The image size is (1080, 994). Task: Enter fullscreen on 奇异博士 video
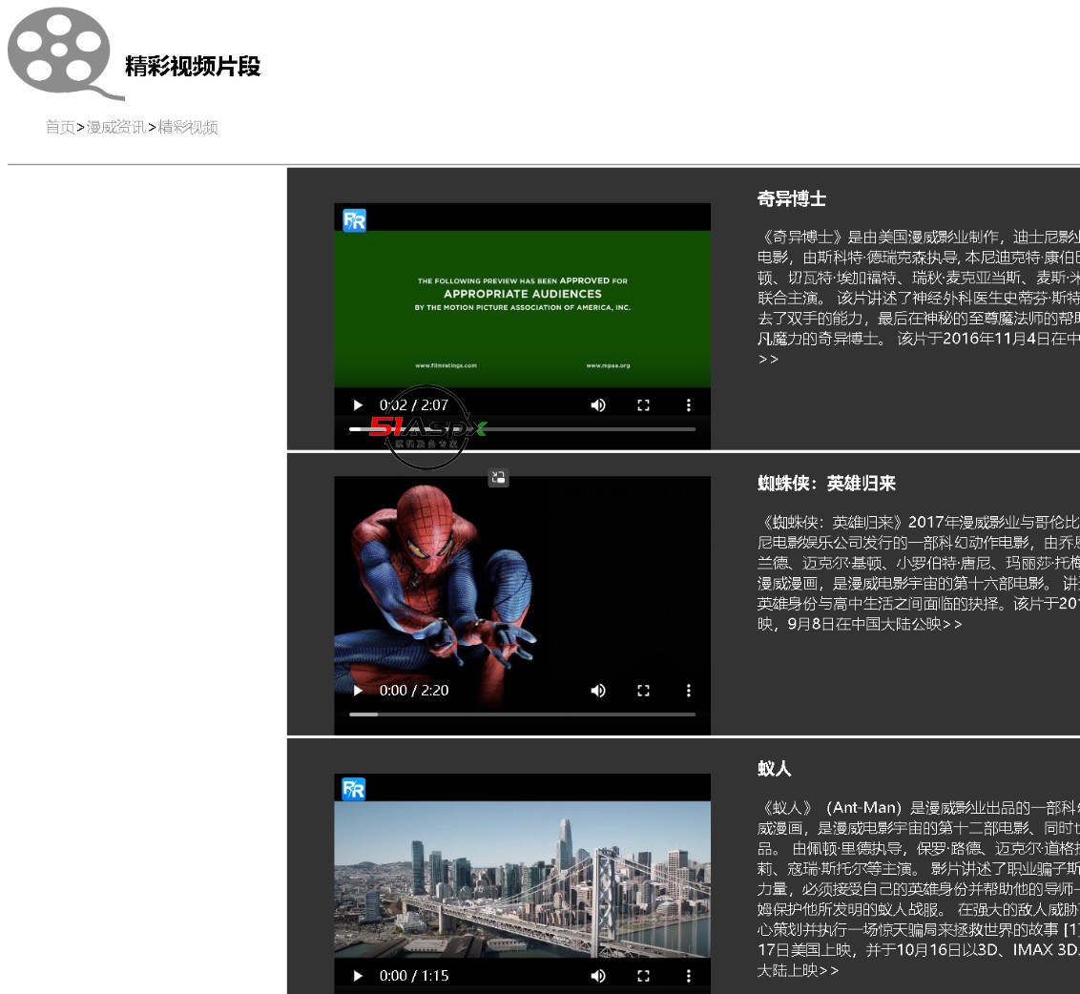[x=643, y=405]
